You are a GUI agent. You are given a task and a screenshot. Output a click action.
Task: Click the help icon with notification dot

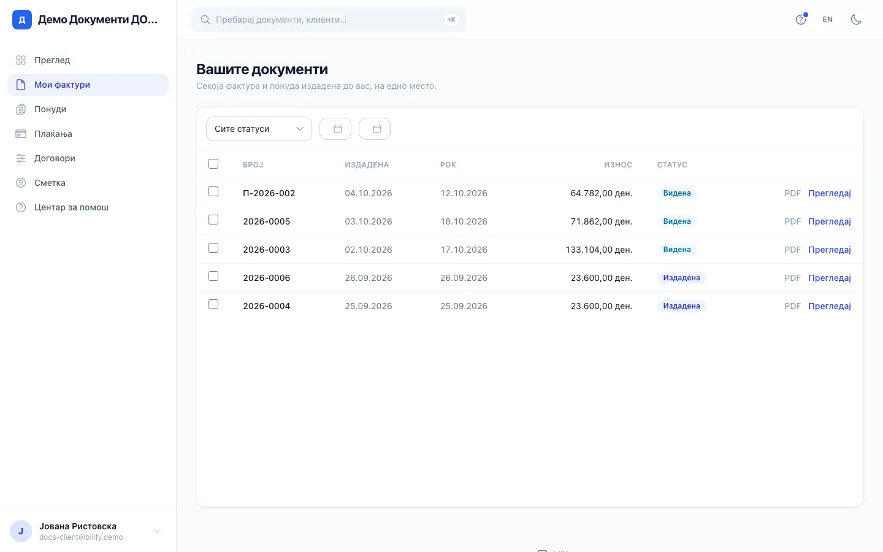coord(801,20)
